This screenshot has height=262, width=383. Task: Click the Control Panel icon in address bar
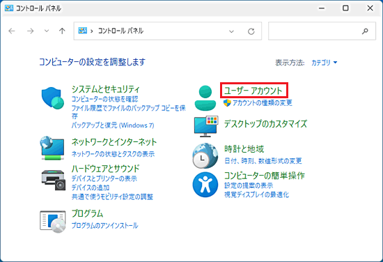[x=83, y=31]
